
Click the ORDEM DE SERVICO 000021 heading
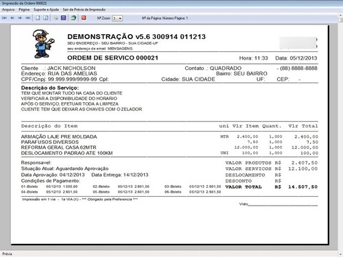(113, 58)
